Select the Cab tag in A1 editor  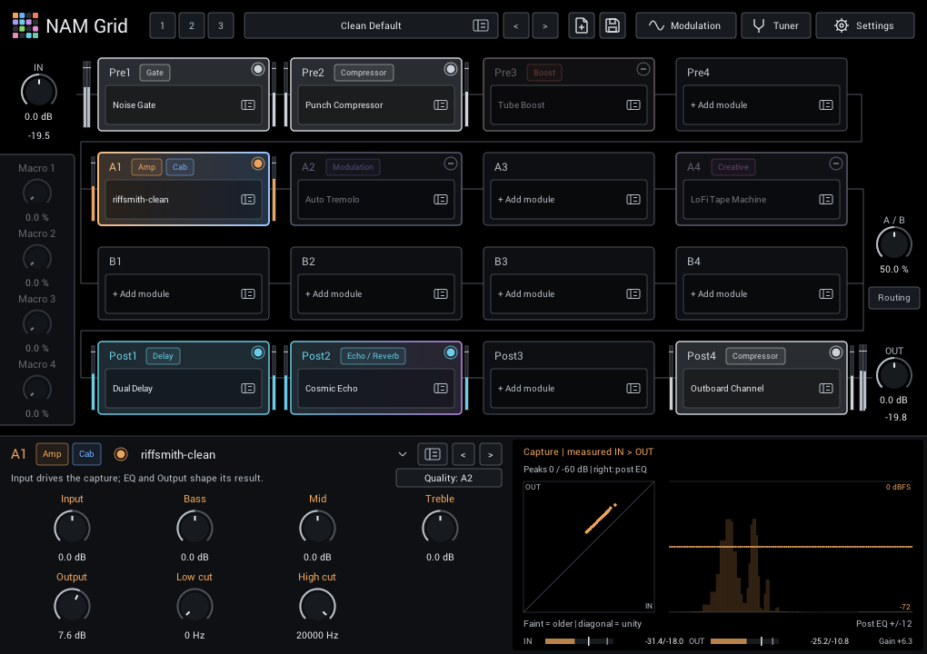click(x=86, y=454)
